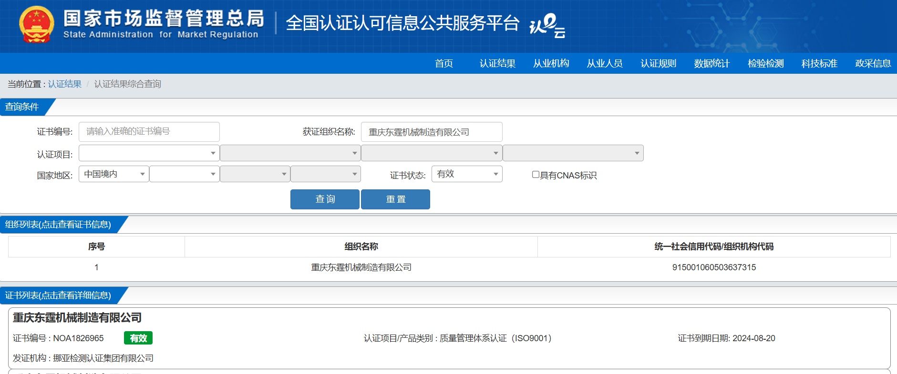Click the 证书编号 input field
The height and width of the screenshot is (374, 897).
149,132
